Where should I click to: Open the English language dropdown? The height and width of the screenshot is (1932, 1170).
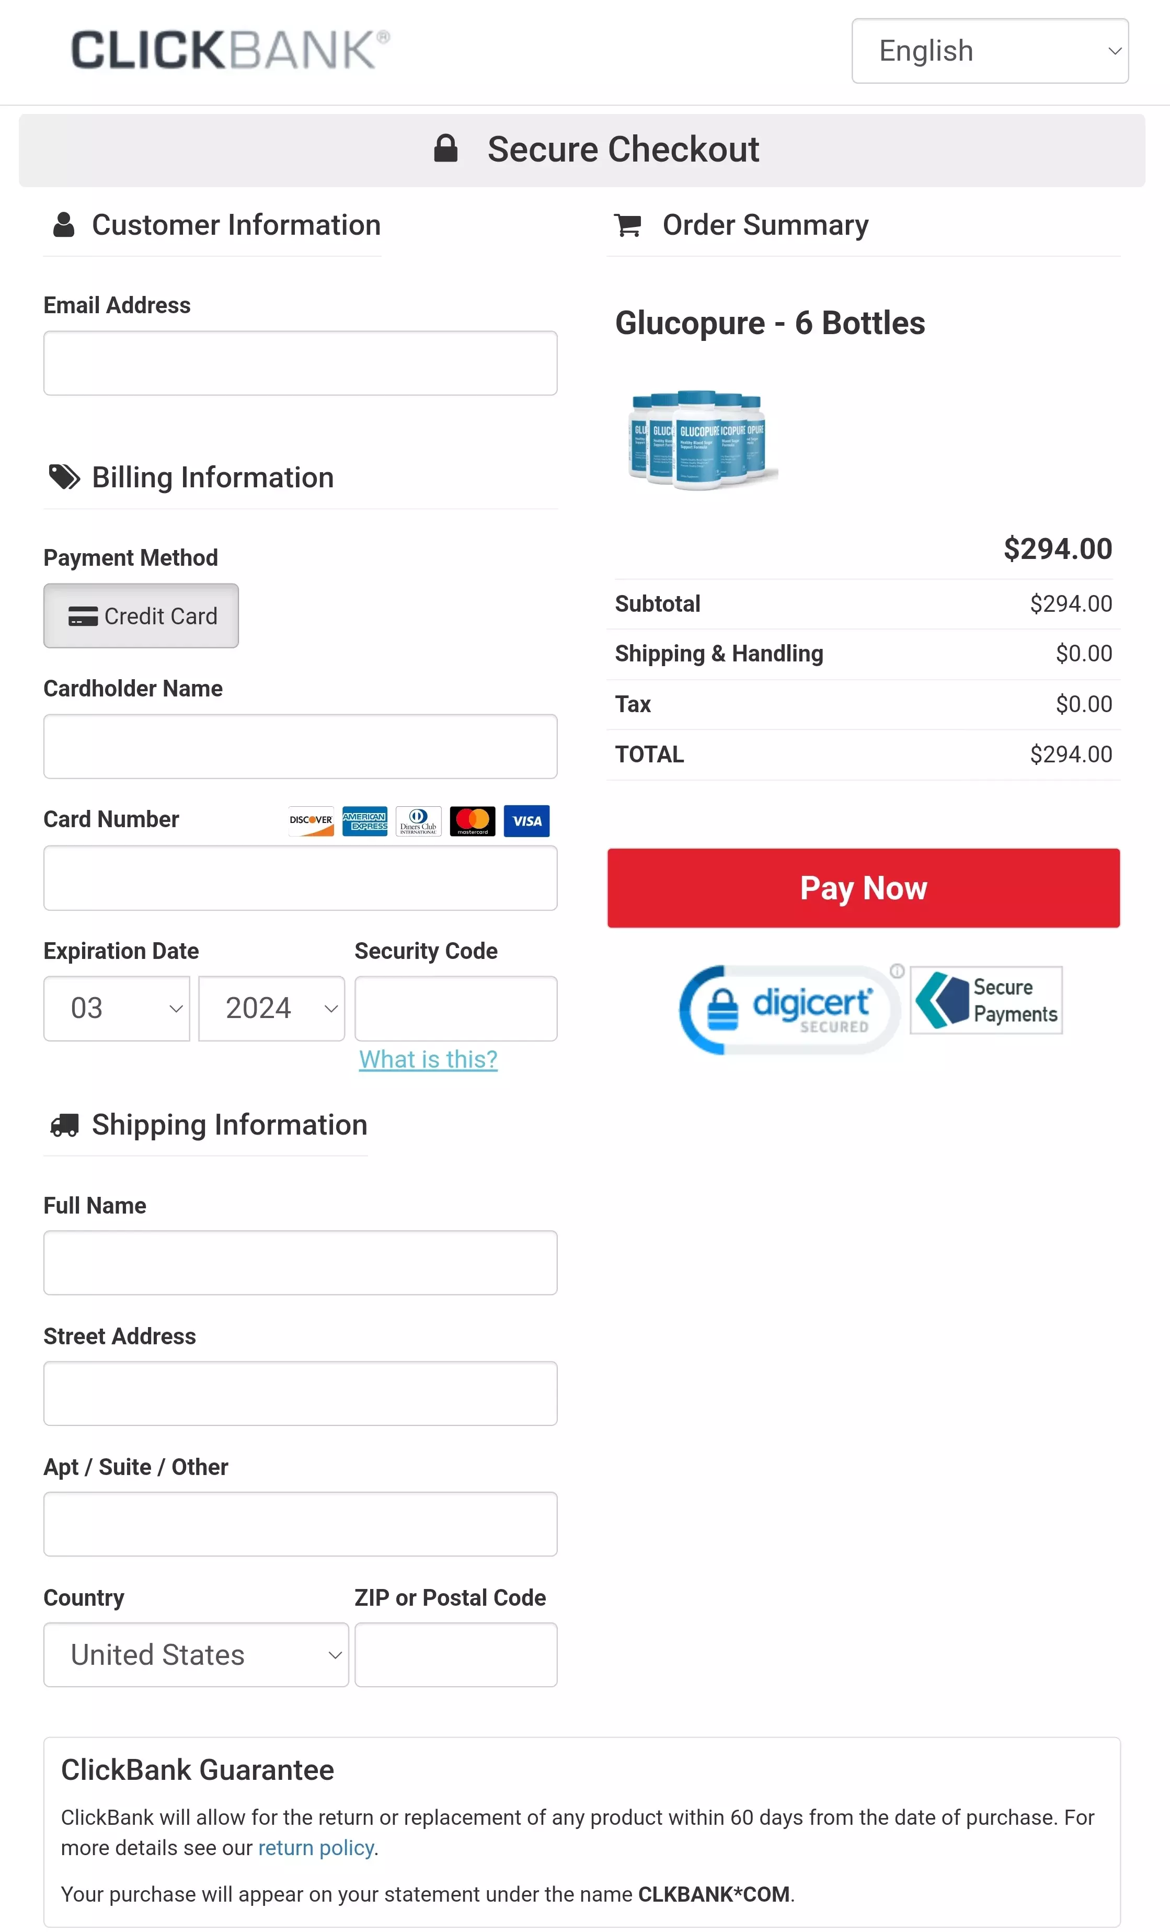pos(990,51)
